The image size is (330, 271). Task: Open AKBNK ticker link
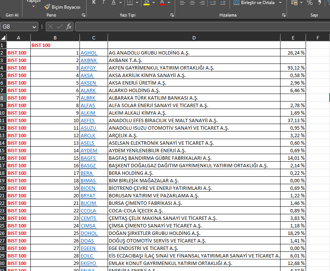pyautogui.click(x=89, y=60)
